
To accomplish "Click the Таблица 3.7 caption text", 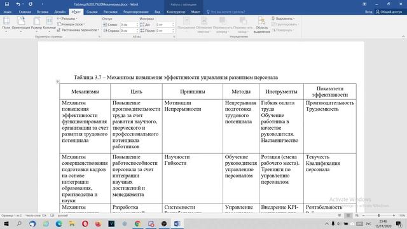I will [176, 78].
